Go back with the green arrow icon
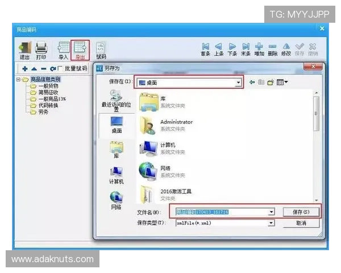This screenshot has height=273, width=341. pos(252,82)
